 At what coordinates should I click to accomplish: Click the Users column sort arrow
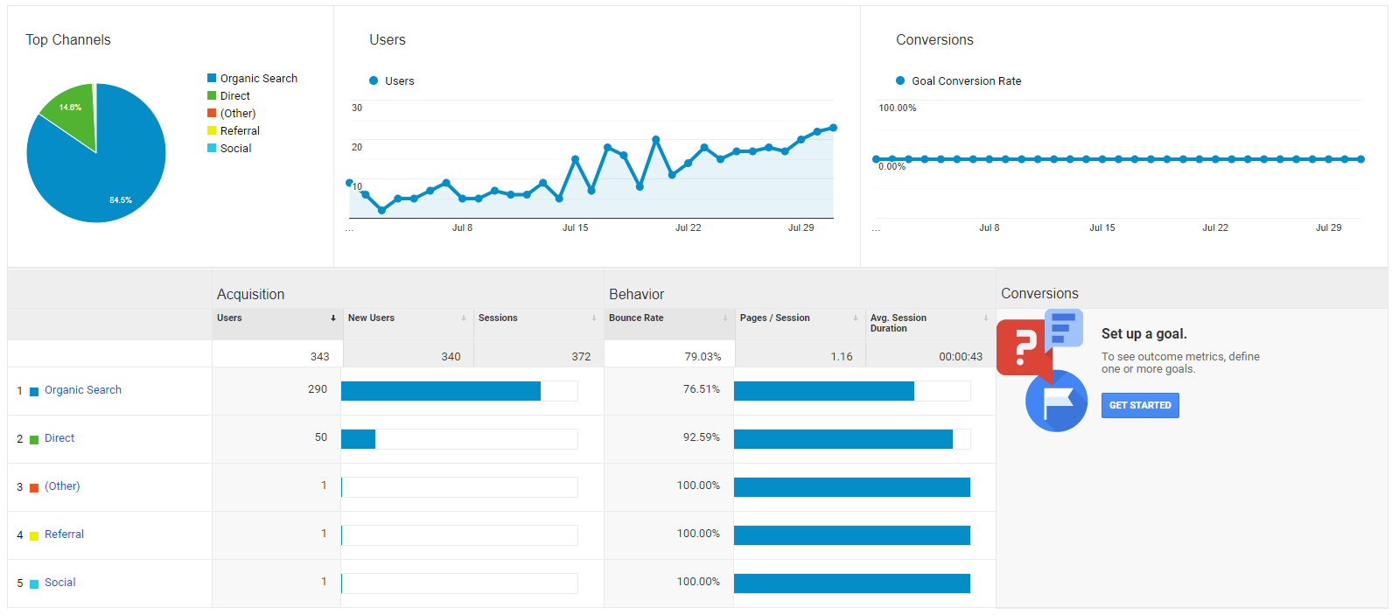pos(333,318)
